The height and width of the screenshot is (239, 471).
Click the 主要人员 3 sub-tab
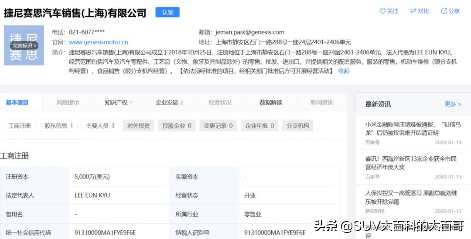100,126
